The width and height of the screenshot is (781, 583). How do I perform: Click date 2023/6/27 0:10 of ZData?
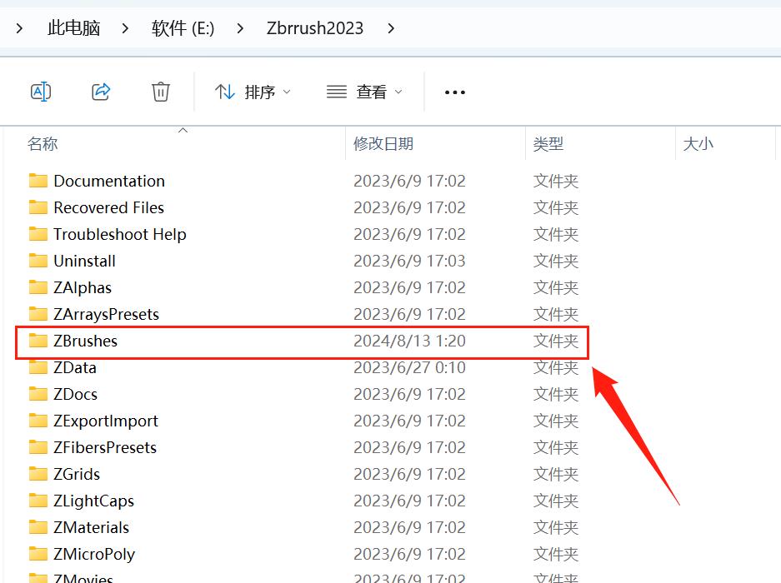(x=409, y=368)
